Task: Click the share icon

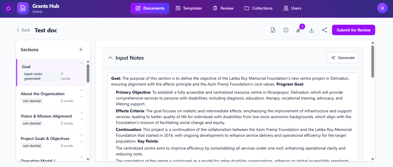Action: [324, 30]
